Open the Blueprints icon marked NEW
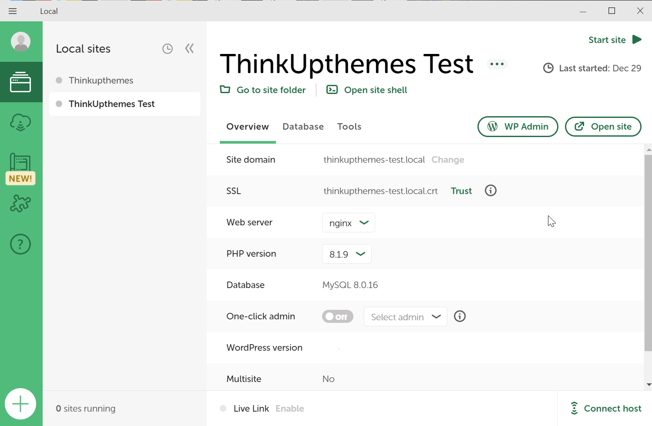The height and width of the screenshot is (426, 652). click(20, 169)
